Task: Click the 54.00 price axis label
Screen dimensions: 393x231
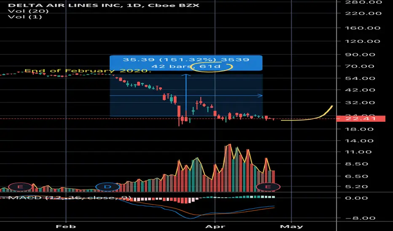Action: click(x=360, y=78)
